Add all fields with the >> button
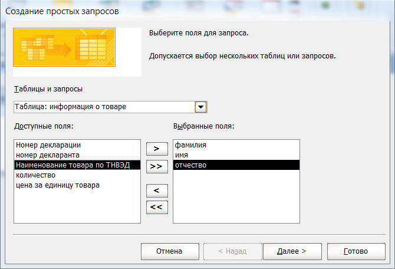 click(x=157, y=166)
